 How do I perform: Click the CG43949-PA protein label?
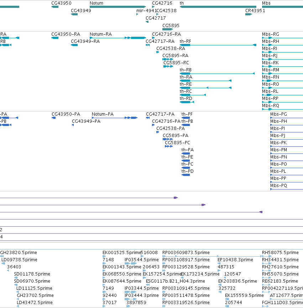coord(86,121)
